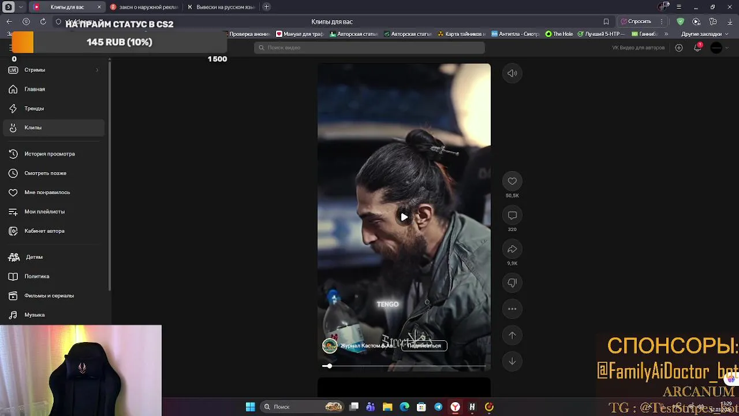Open the green shield protection icon
This screenshot has width=739, height=416.
(680, 21)
